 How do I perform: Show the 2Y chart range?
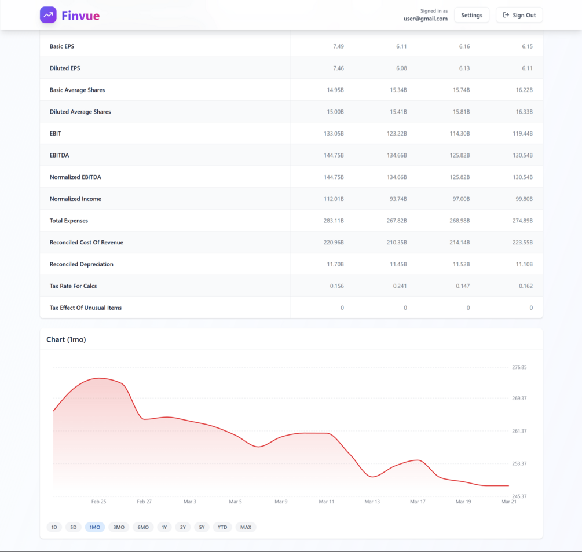coord(183,527)
